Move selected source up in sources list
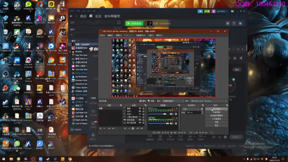The image size is (288, 162). tap(138, 129)
